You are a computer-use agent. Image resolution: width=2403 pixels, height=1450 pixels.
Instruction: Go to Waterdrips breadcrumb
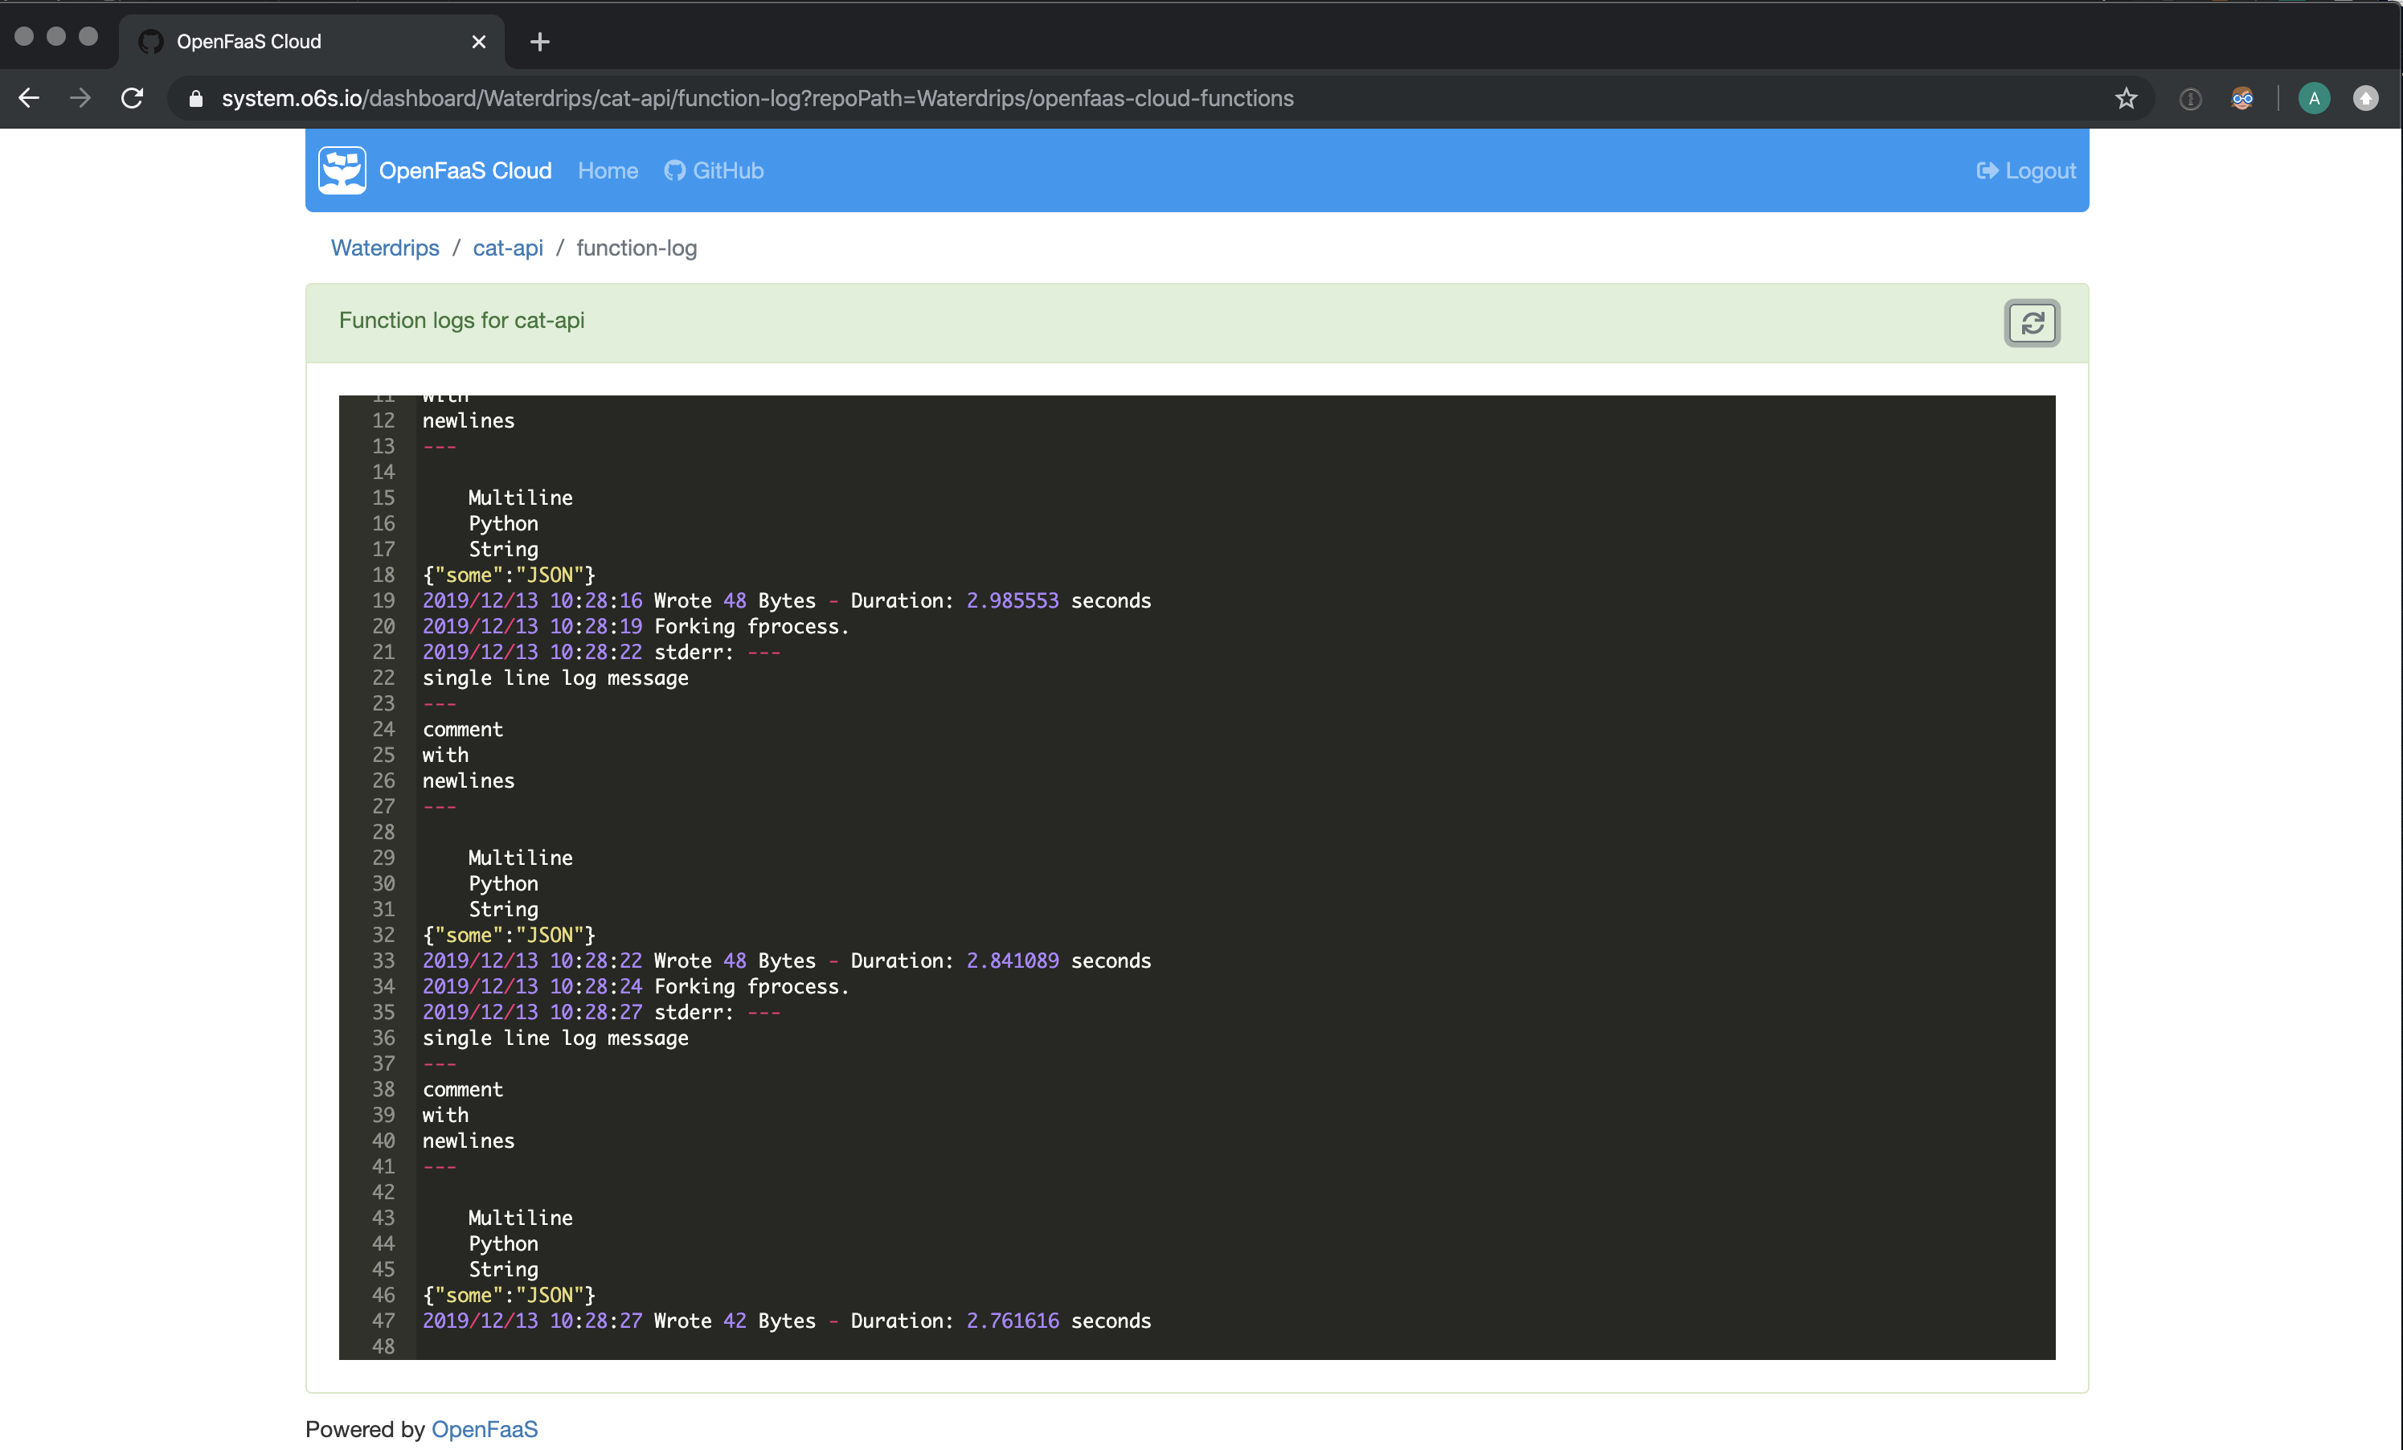click(x=385, y=248)
